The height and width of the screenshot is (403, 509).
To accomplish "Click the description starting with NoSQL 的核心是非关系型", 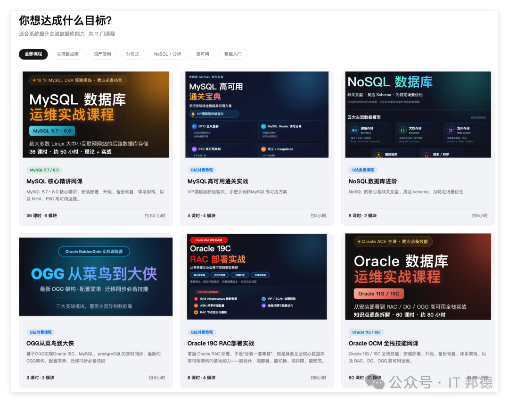I will pyautogui.click(x=406, y=192).
